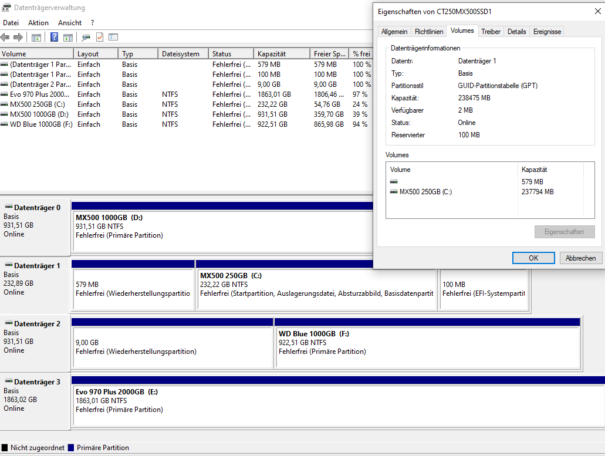Click the greyed Eigenschaften button
The width and height of the screenshot is (605, 456).
[564, 232]
